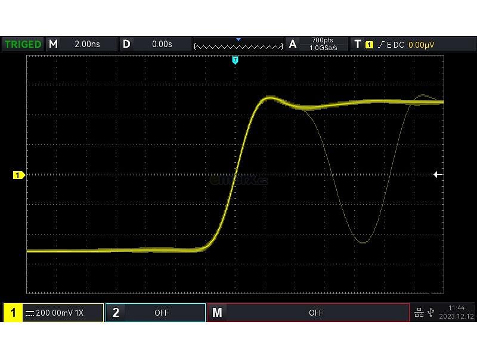This screenshot has height=358, width=477.
Task: Click the trigger level value 0.00µV
Action: [x=421, y=44]
